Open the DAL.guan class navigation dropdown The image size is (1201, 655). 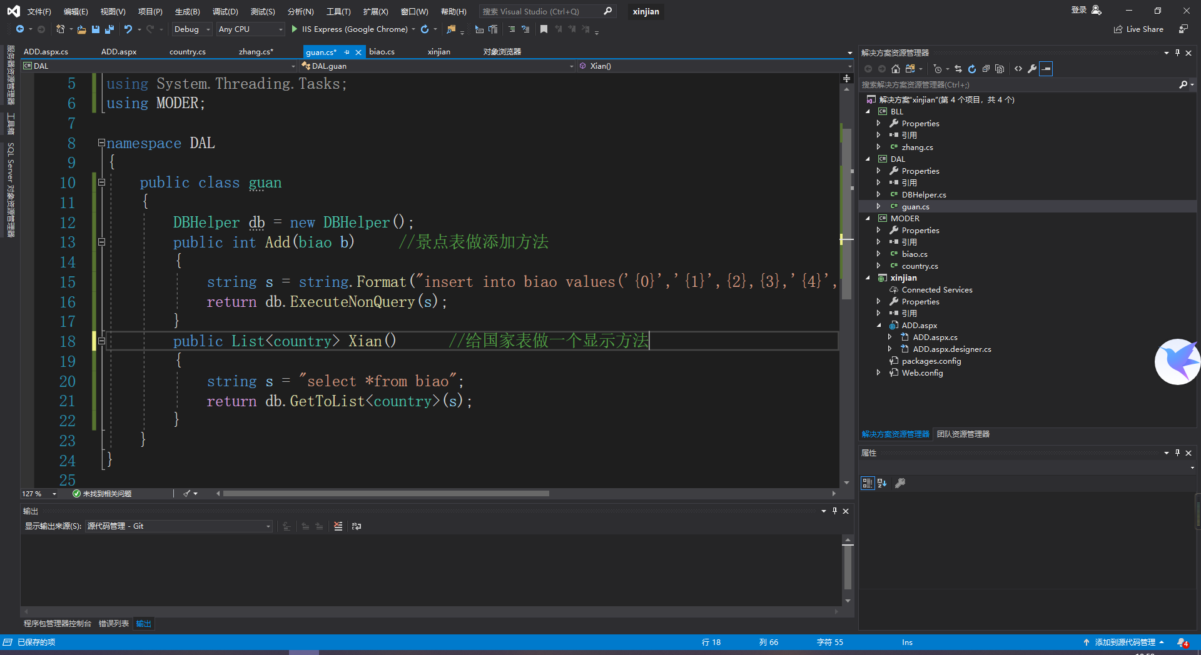click(437, 66)
